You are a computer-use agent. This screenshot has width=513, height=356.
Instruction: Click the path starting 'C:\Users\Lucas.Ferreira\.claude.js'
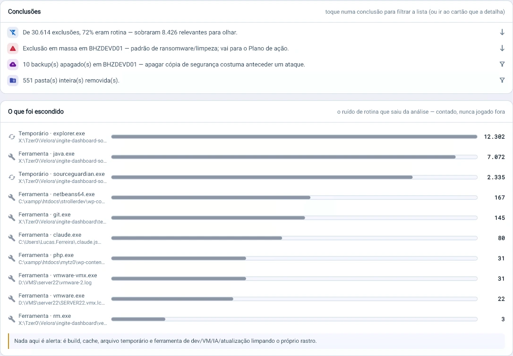point(60,242)
